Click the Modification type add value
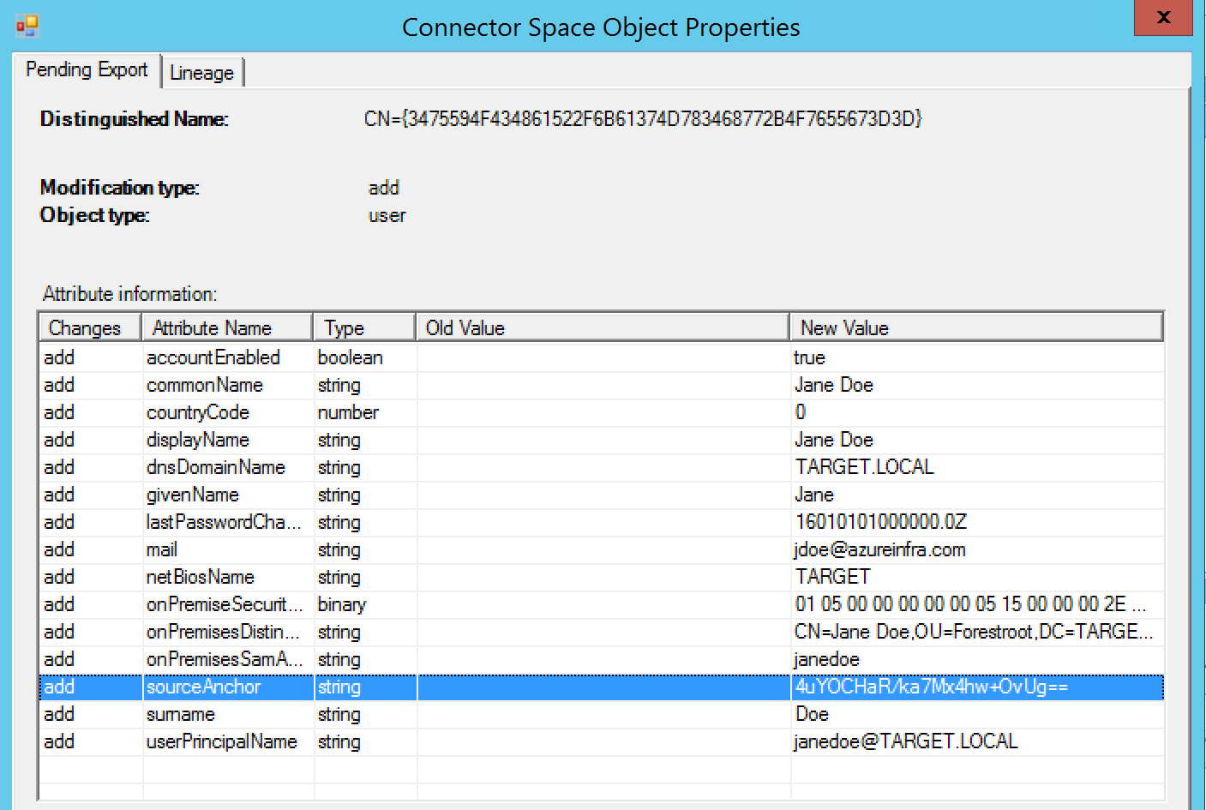Image resolution: width=1206 pixels, height=810 pixels. [x=384, y=188]
